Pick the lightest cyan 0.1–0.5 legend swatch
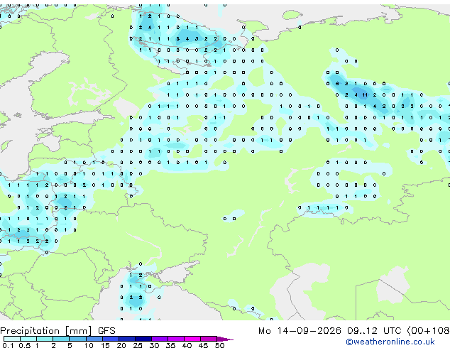This screenshot has width=450, height=348. point(12,339)
